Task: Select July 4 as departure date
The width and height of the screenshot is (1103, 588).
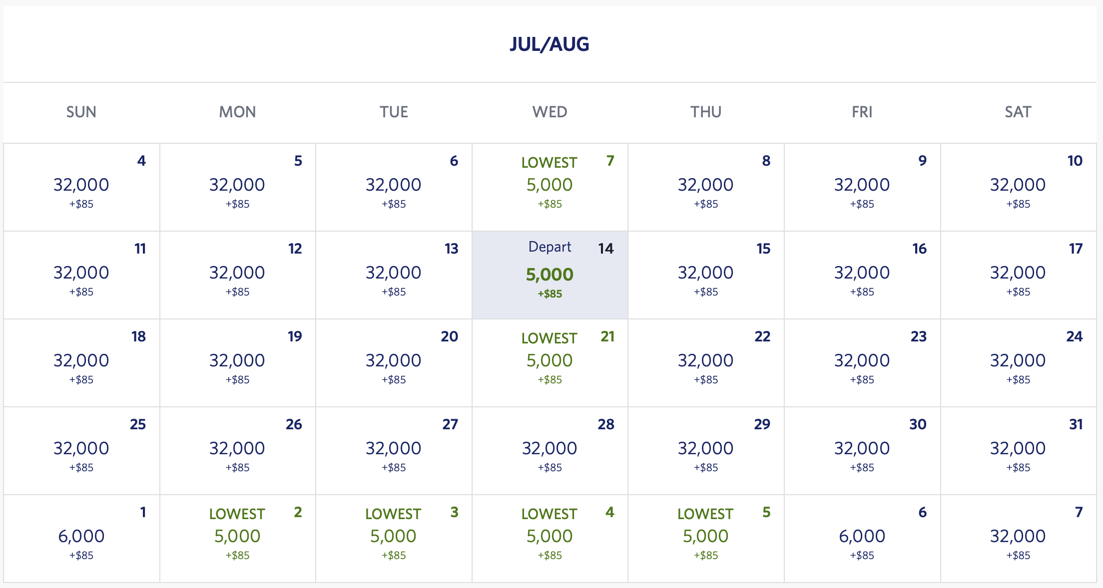Action: pos(82,185)
